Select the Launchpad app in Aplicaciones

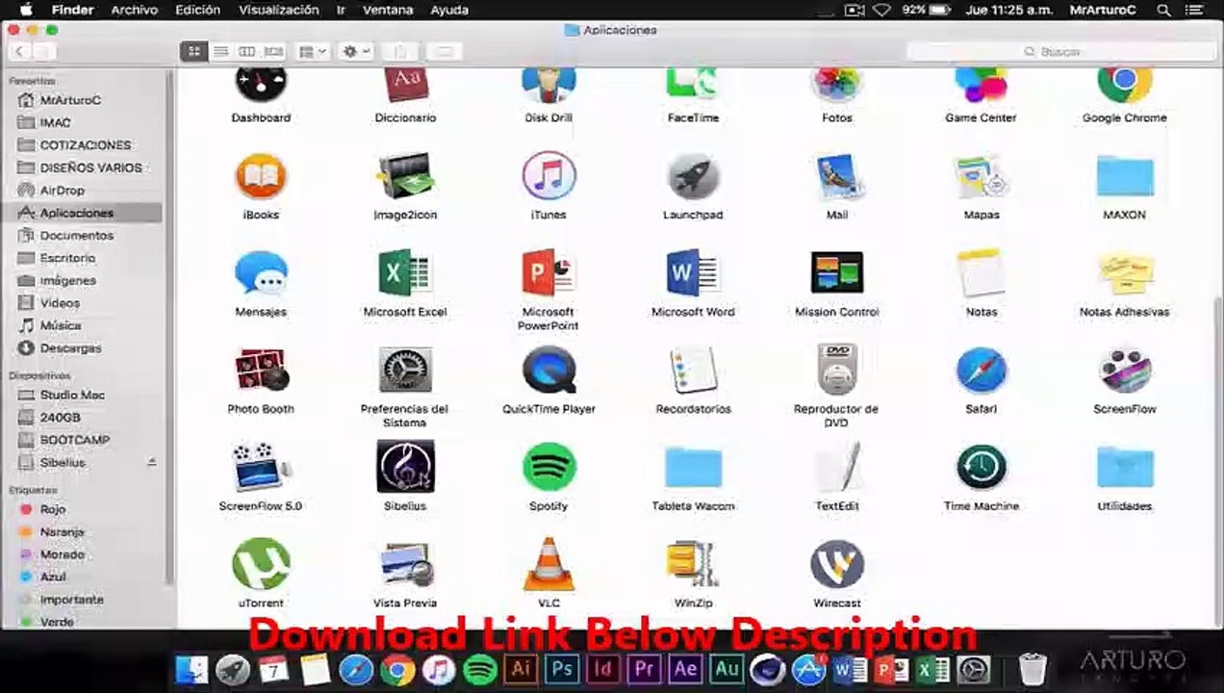click(x=693, y=177)
